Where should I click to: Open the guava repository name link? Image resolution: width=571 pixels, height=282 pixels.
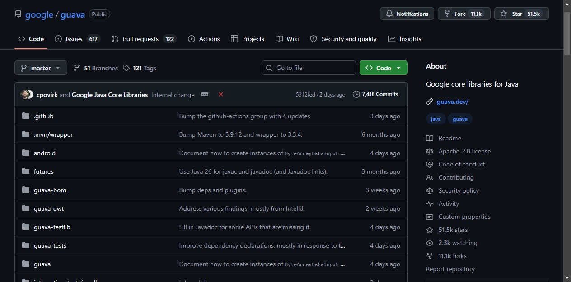73,14
